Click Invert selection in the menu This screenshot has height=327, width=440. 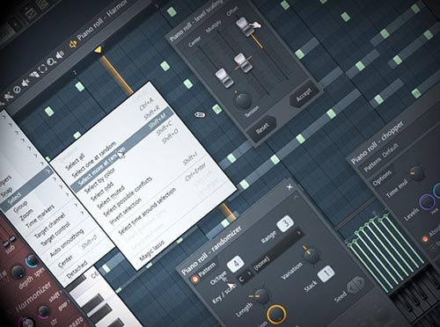pyautogui.click(x=125, y=211)
